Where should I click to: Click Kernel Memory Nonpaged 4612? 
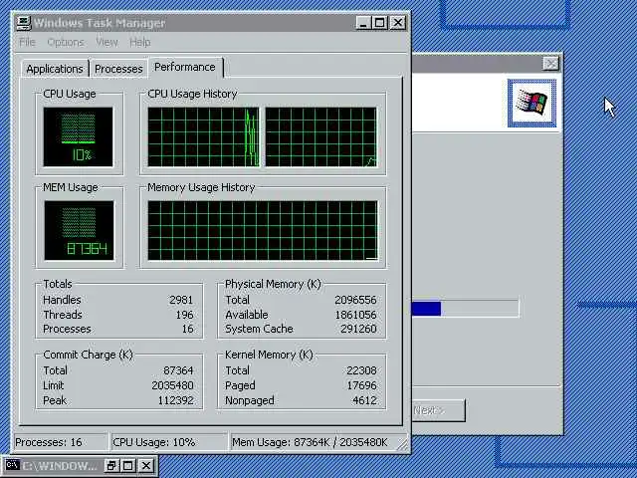[364, 400]
